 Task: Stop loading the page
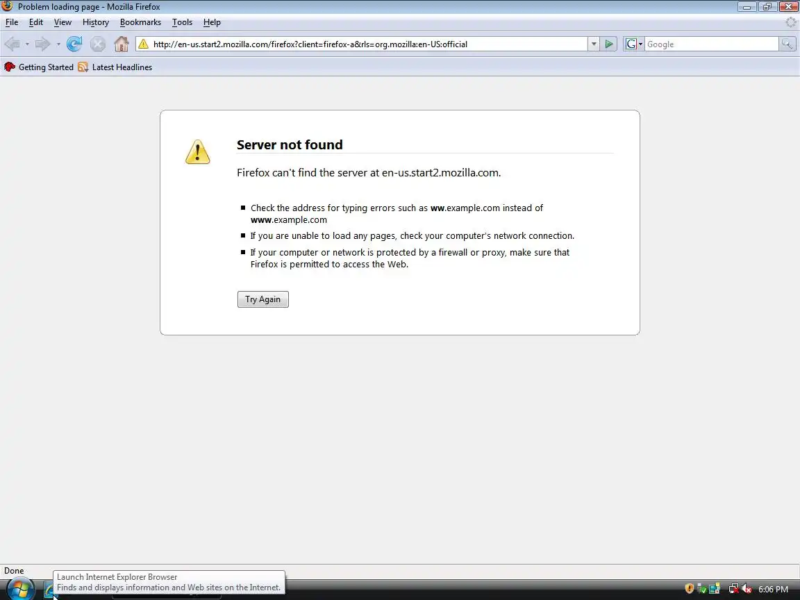(x=97, y=44)
